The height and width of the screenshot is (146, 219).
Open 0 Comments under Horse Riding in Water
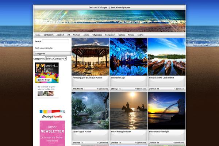(141, 143)
